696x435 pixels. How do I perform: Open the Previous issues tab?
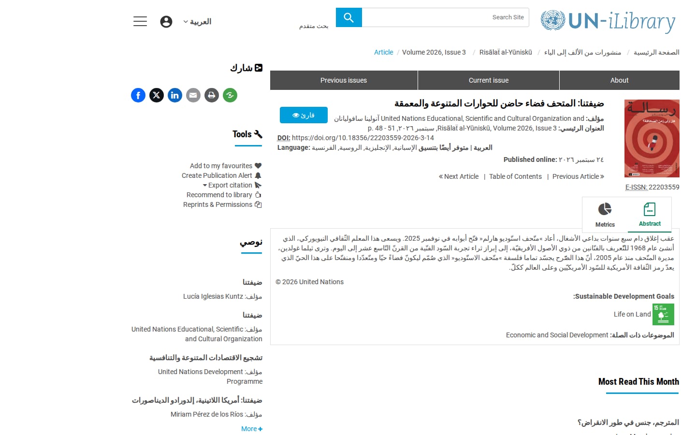pyautogui.click(x=344, y=80)
